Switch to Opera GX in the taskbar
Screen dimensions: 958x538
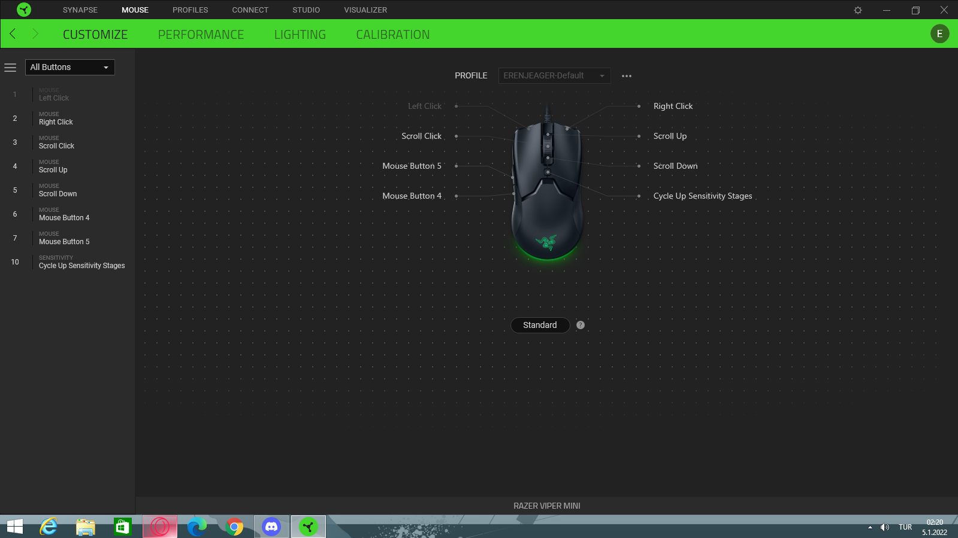[x=160, y=527]
